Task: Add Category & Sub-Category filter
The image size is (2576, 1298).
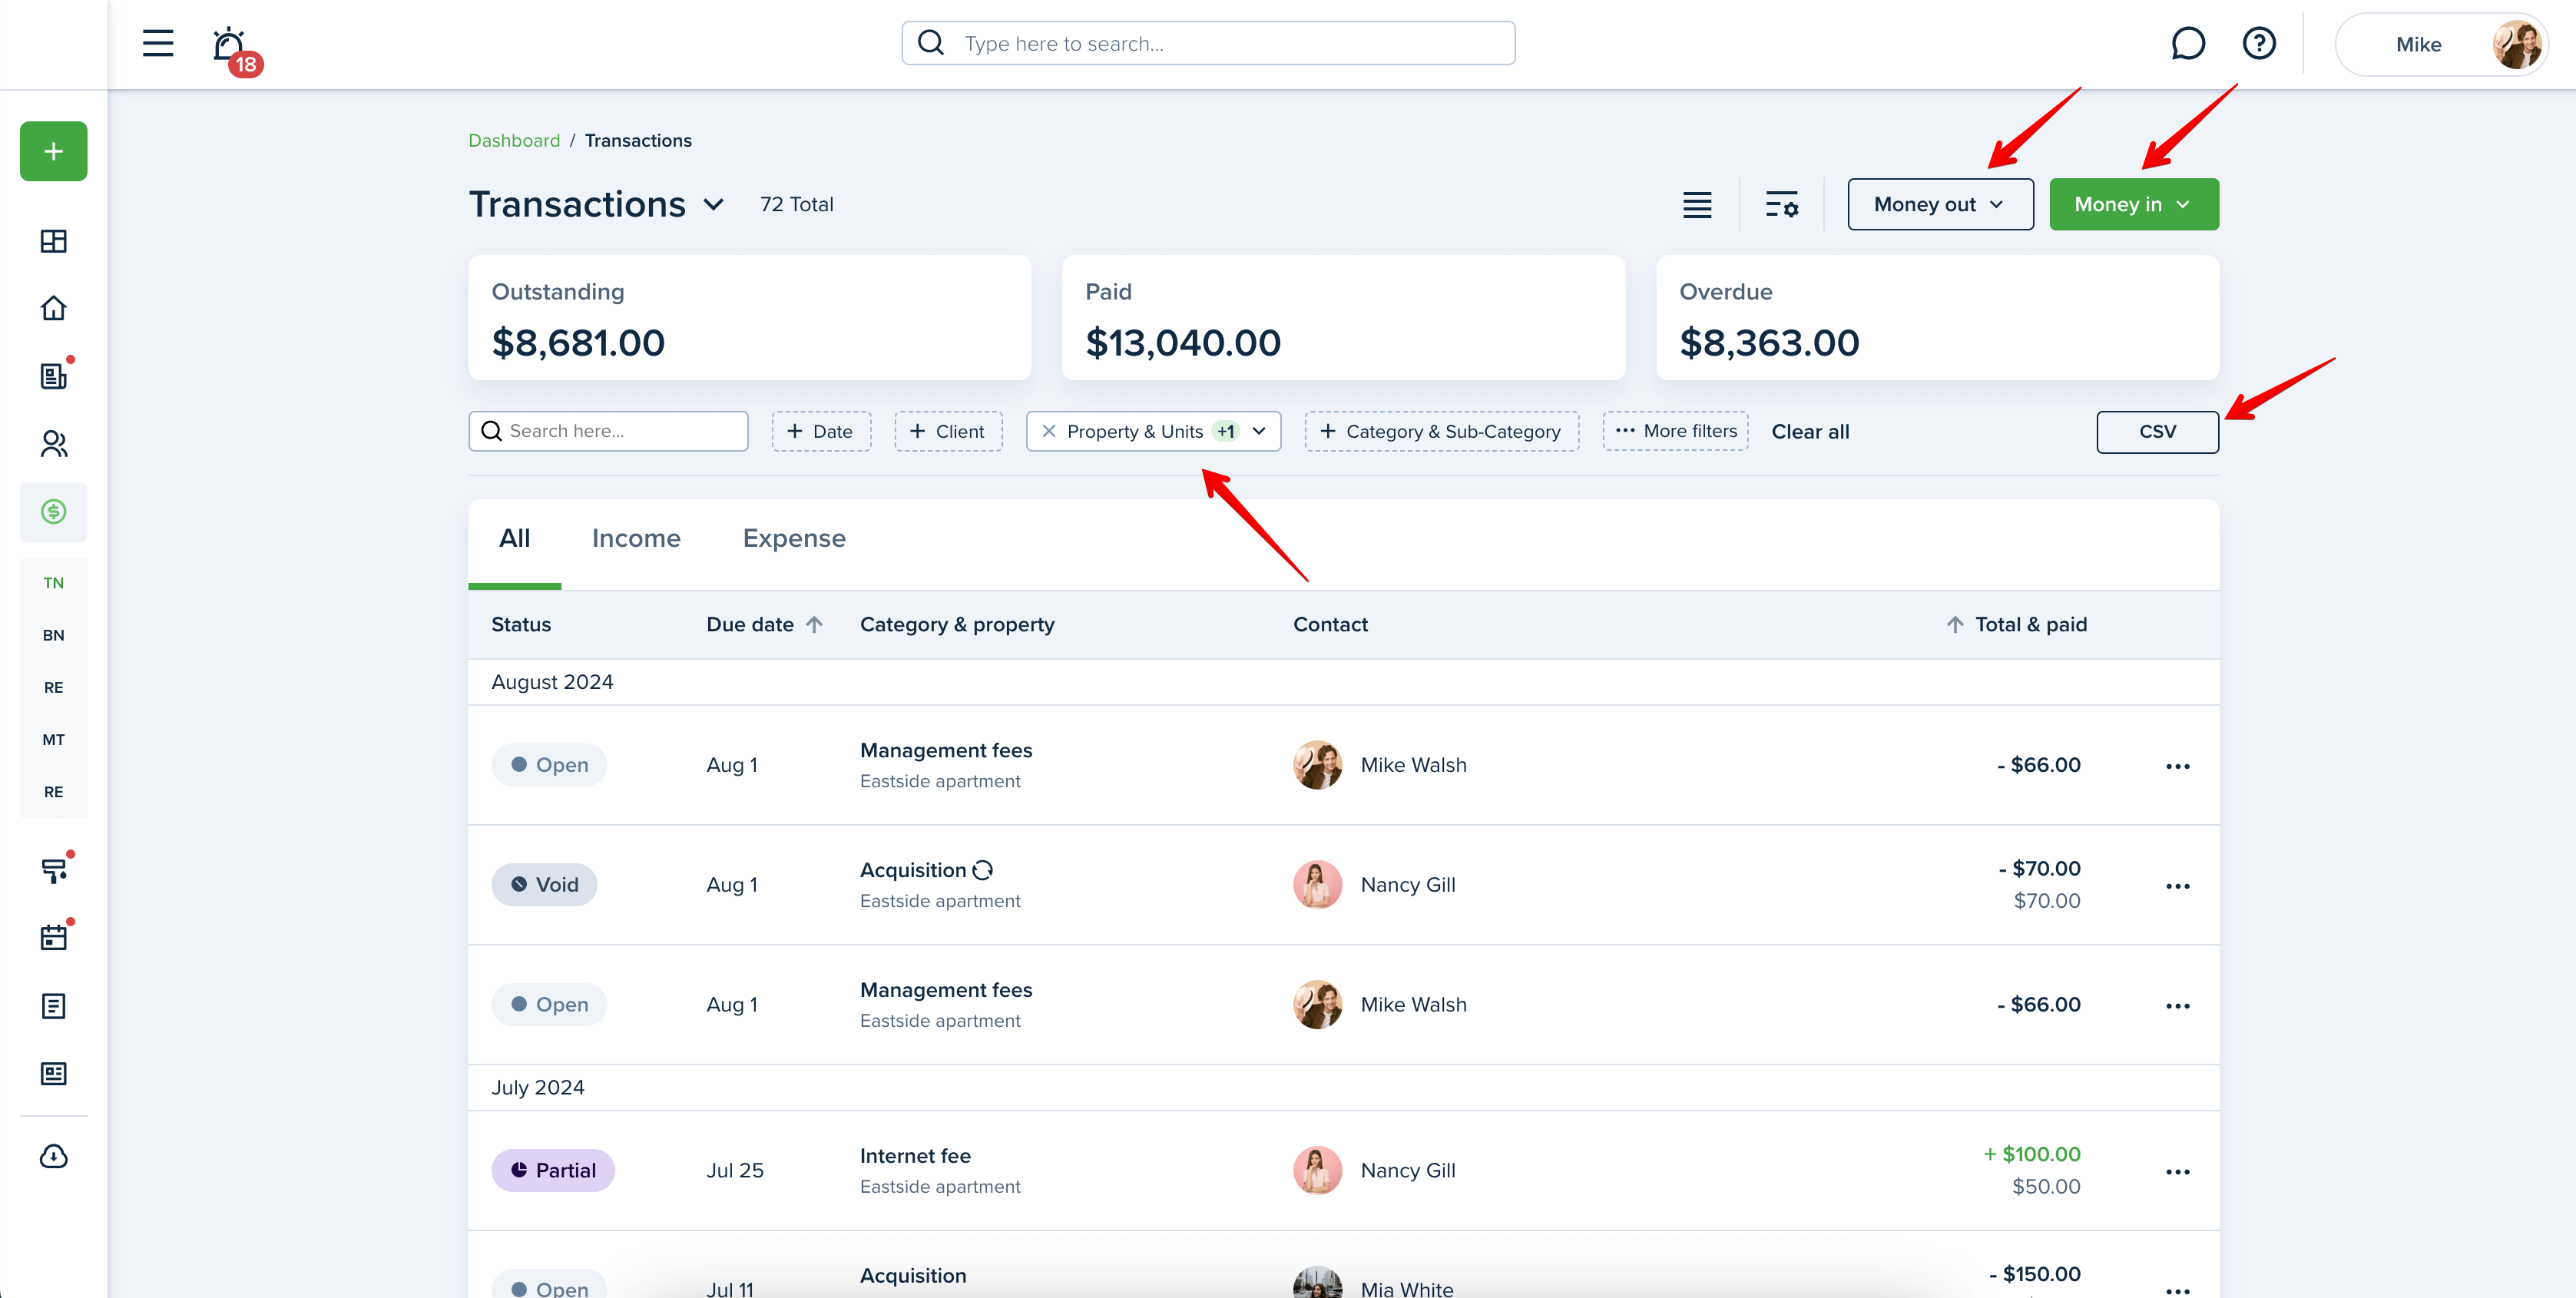Action: tap(1442, 431)
